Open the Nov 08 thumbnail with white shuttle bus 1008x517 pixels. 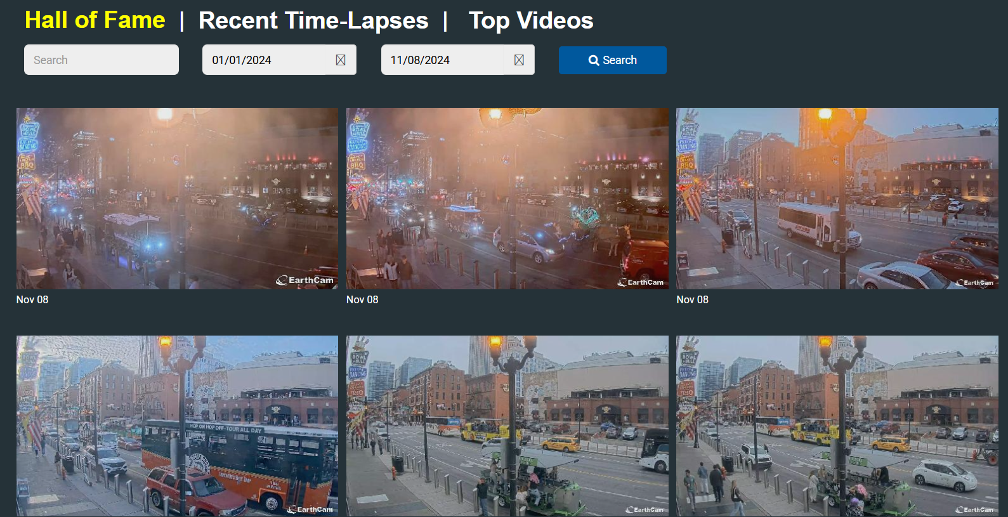click(837, 199)
